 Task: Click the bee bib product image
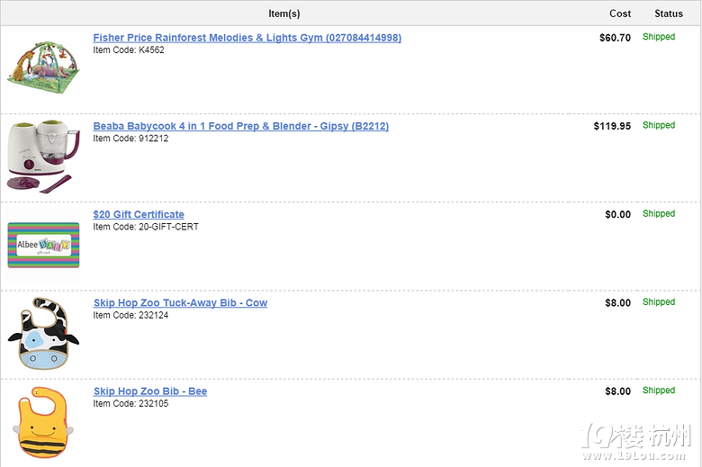pos(43,422)
